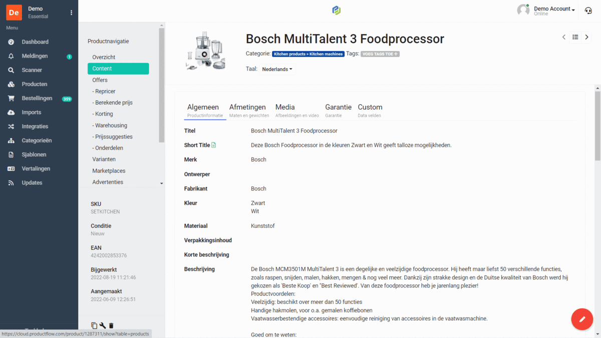Open the product list view icon
The height and width of the screenshot is (338, 601).
[x=575, y=37]
